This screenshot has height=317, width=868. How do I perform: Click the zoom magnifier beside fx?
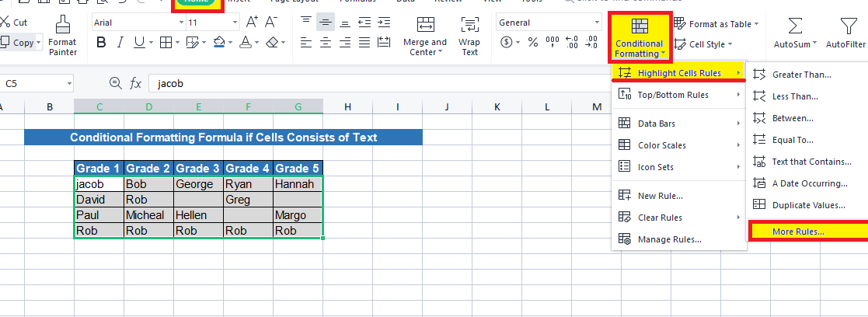tap(115, 84)
